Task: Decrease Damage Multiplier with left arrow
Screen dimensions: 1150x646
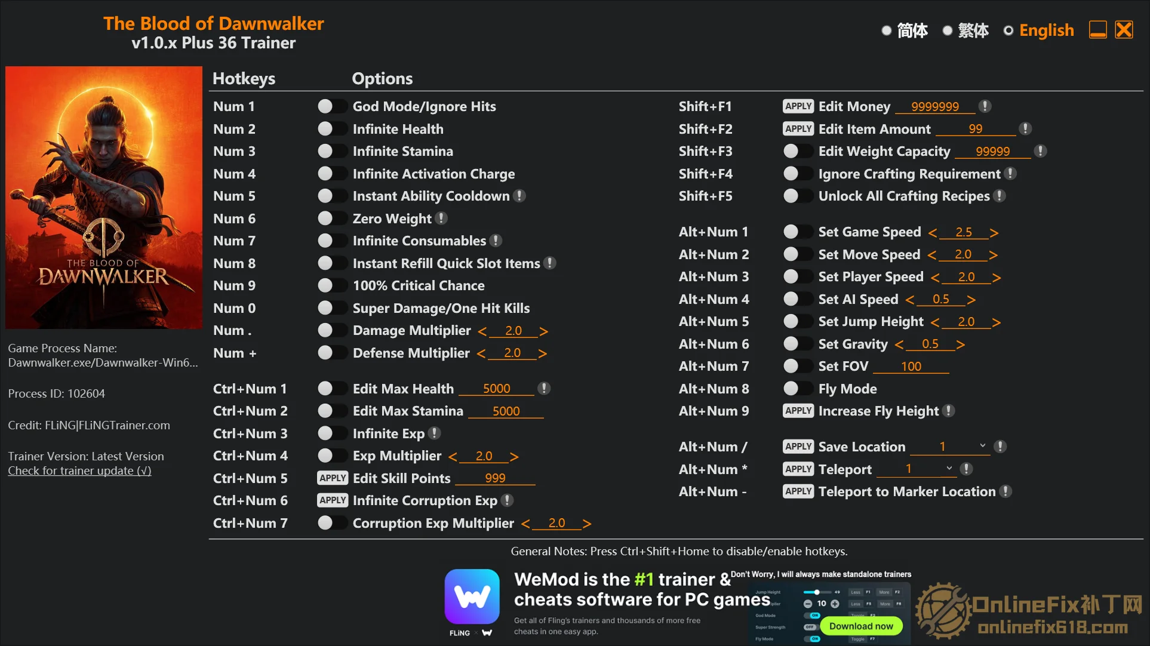Action: click(x=482, y=331)
